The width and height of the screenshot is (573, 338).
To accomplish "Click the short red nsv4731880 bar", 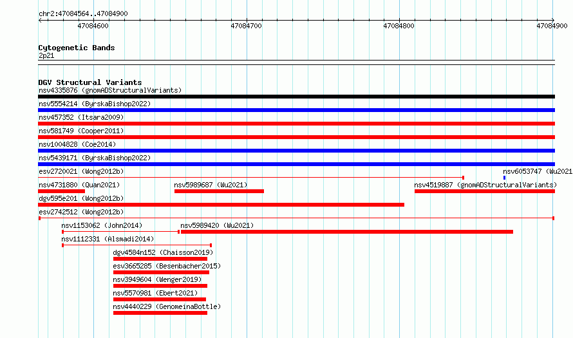I will tap(61, 191).
